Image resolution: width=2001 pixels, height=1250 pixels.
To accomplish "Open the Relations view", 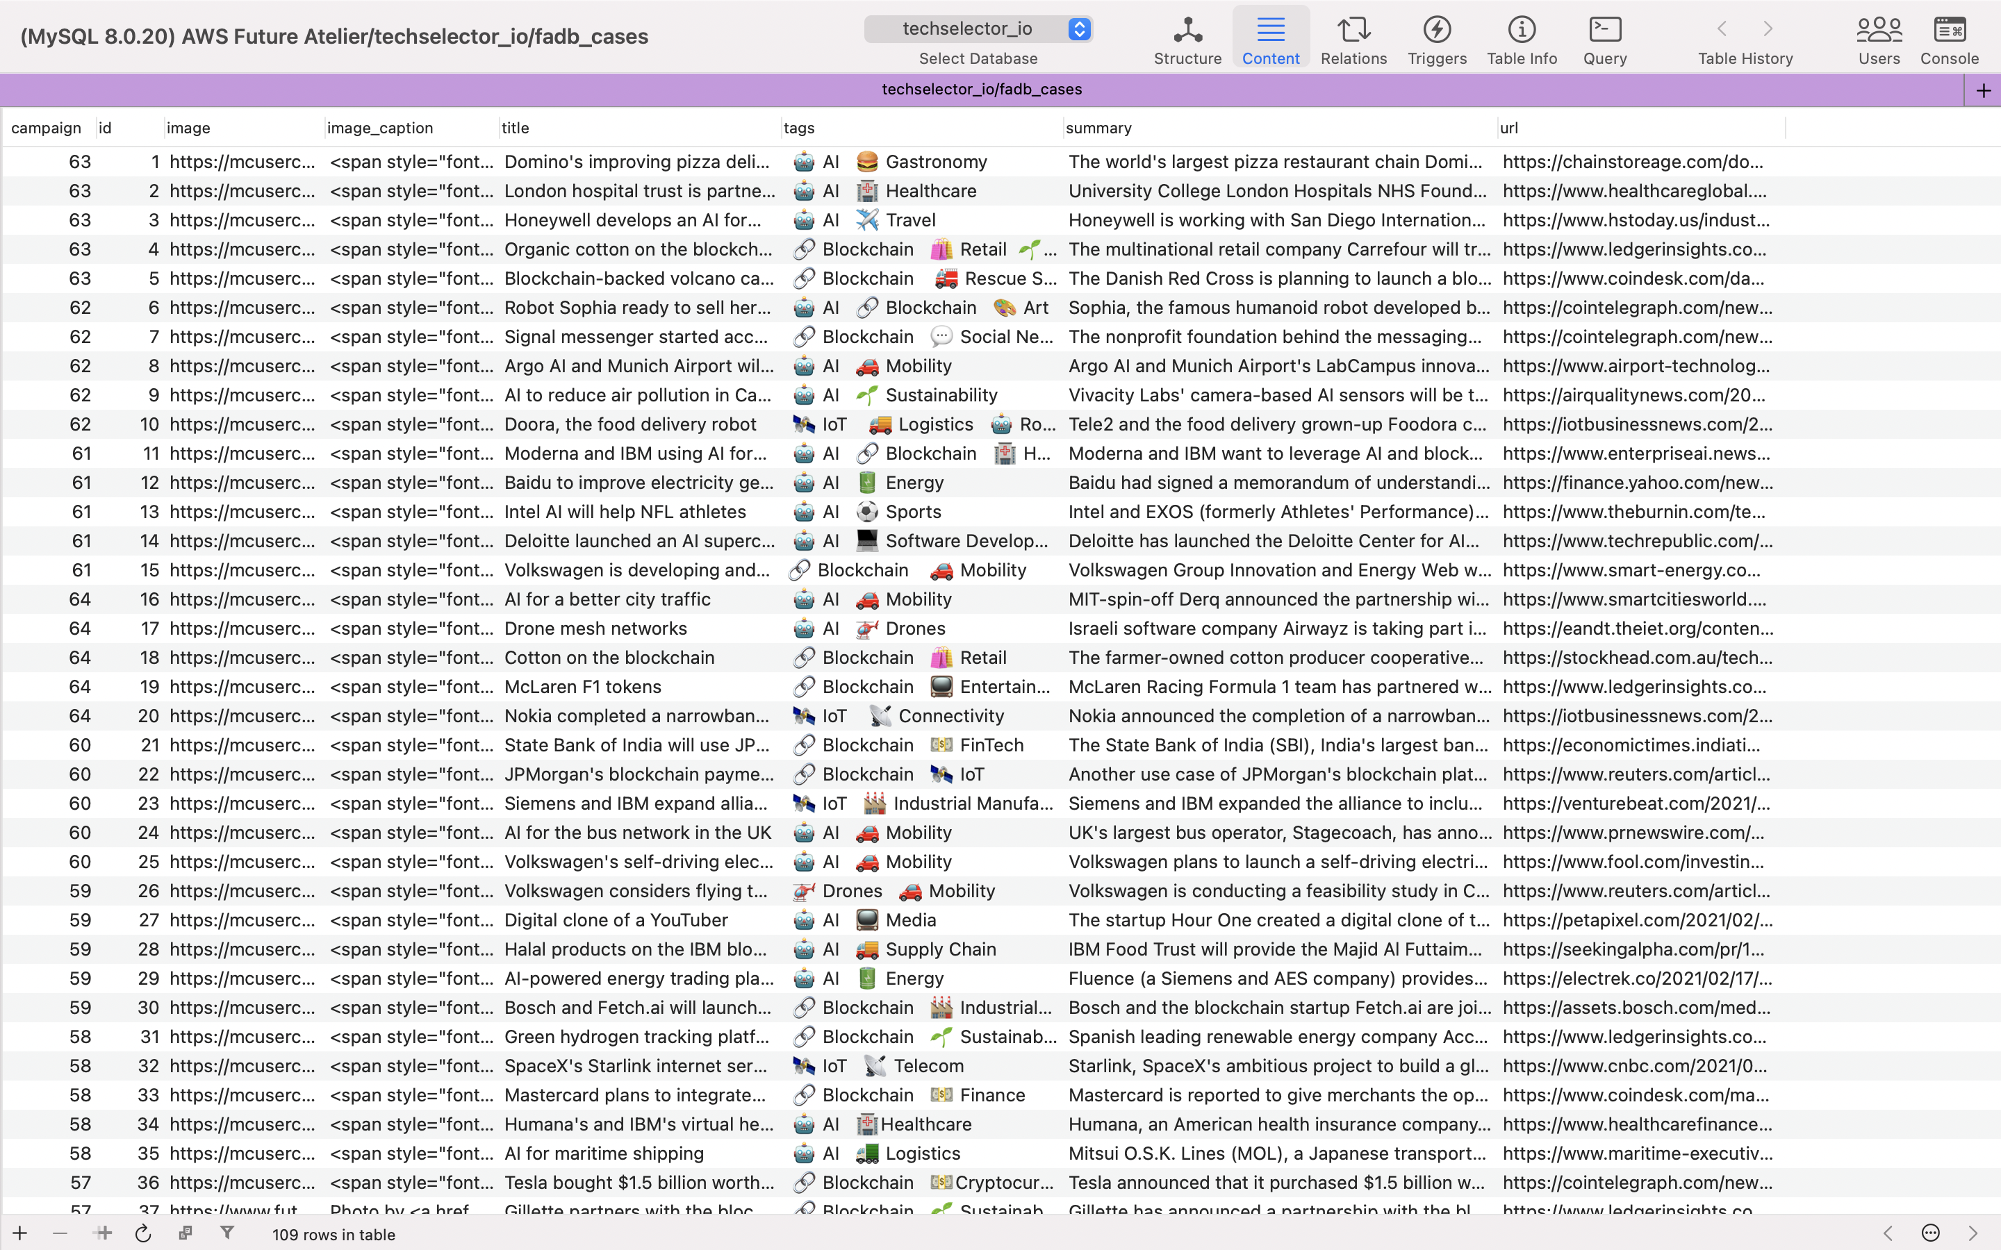I will pyautogui.click(x=1353, y=40).
